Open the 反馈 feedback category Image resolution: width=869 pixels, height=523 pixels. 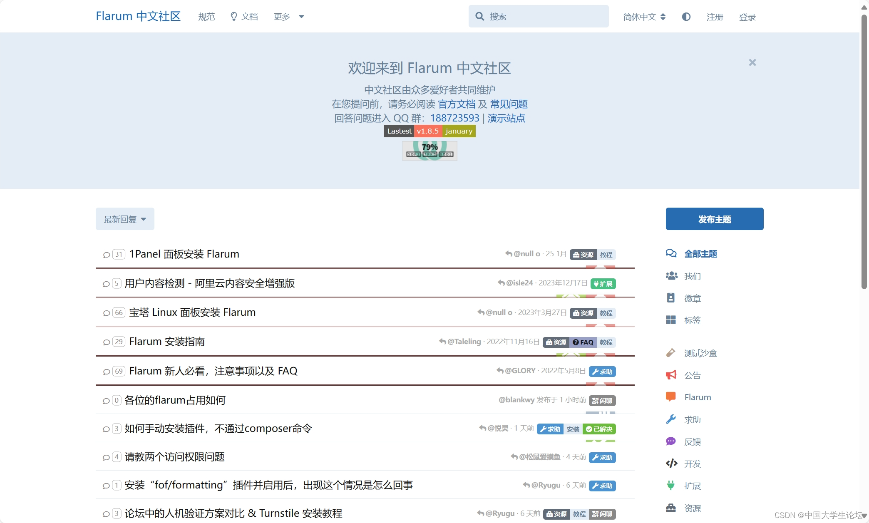tap(692, 441)
